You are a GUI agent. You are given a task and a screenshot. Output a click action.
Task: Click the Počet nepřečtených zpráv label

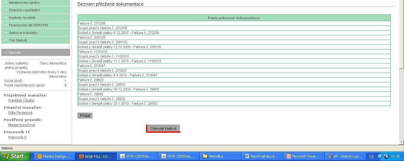(x=25, y=85)
